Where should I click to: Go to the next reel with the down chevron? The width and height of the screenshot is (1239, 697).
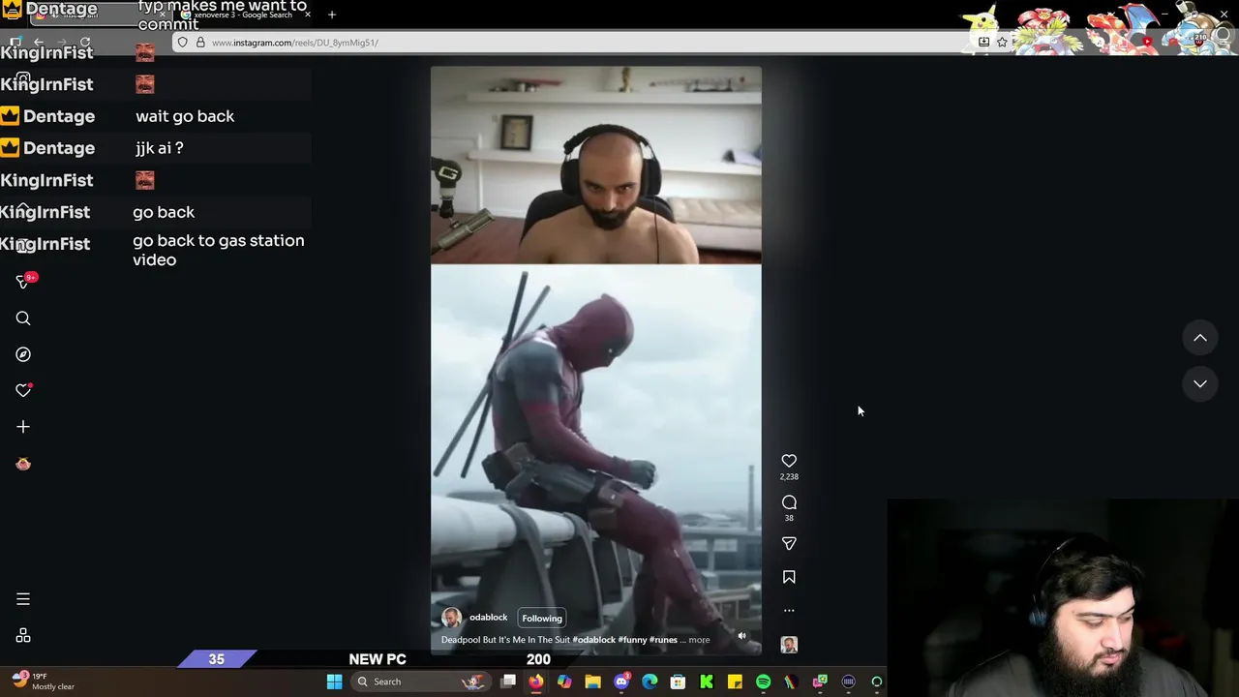pyautogui.click(x=1199, y=383)
